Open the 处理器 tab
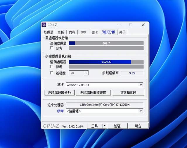187x148 pixels. coord(49,32)
